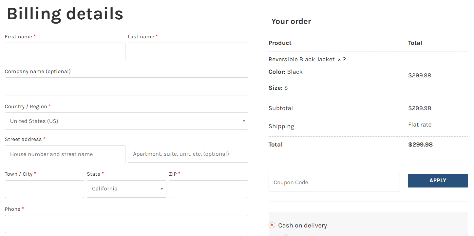
Task: Click the APPLY coupon button
Action: pos(438,180)
